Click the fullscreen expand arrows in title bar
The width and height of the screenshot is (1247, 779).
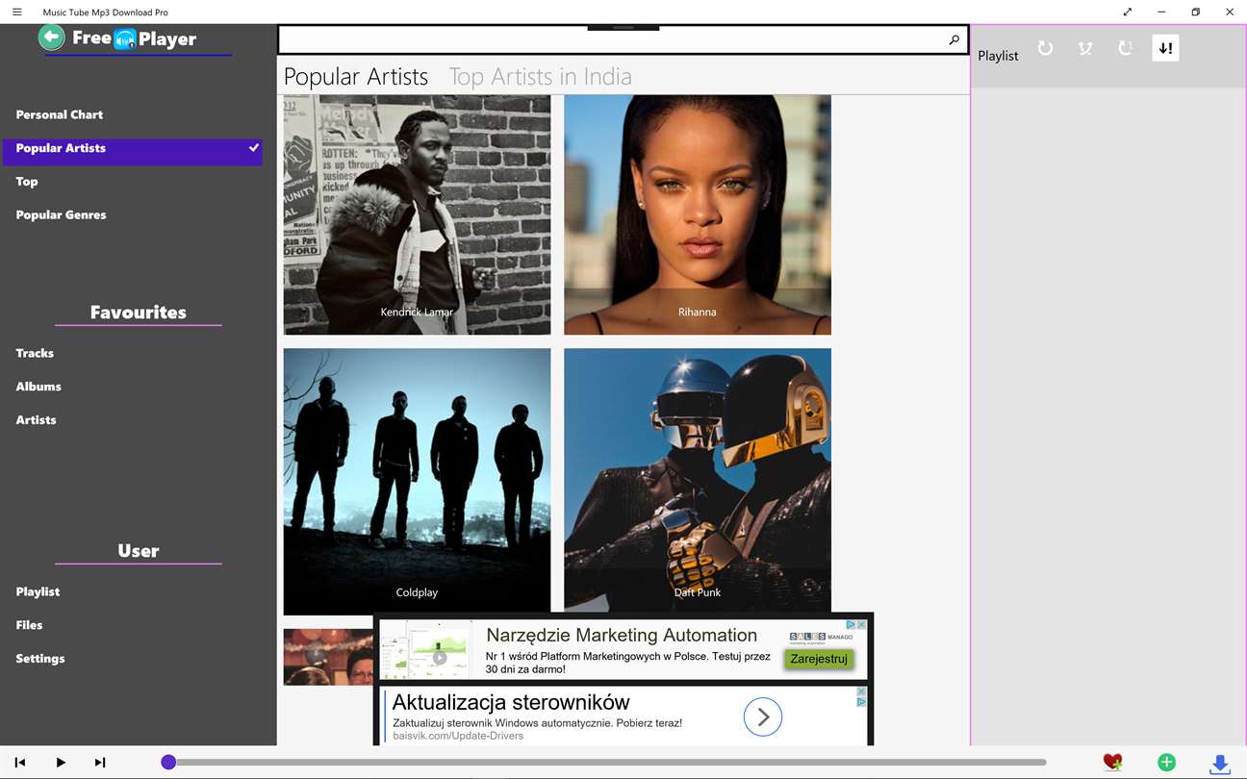(x=1128, y=12)
